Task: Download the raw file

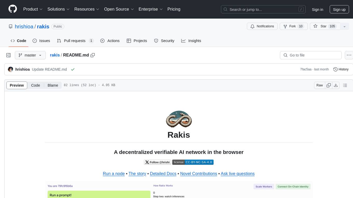Action: coord(336,85)
